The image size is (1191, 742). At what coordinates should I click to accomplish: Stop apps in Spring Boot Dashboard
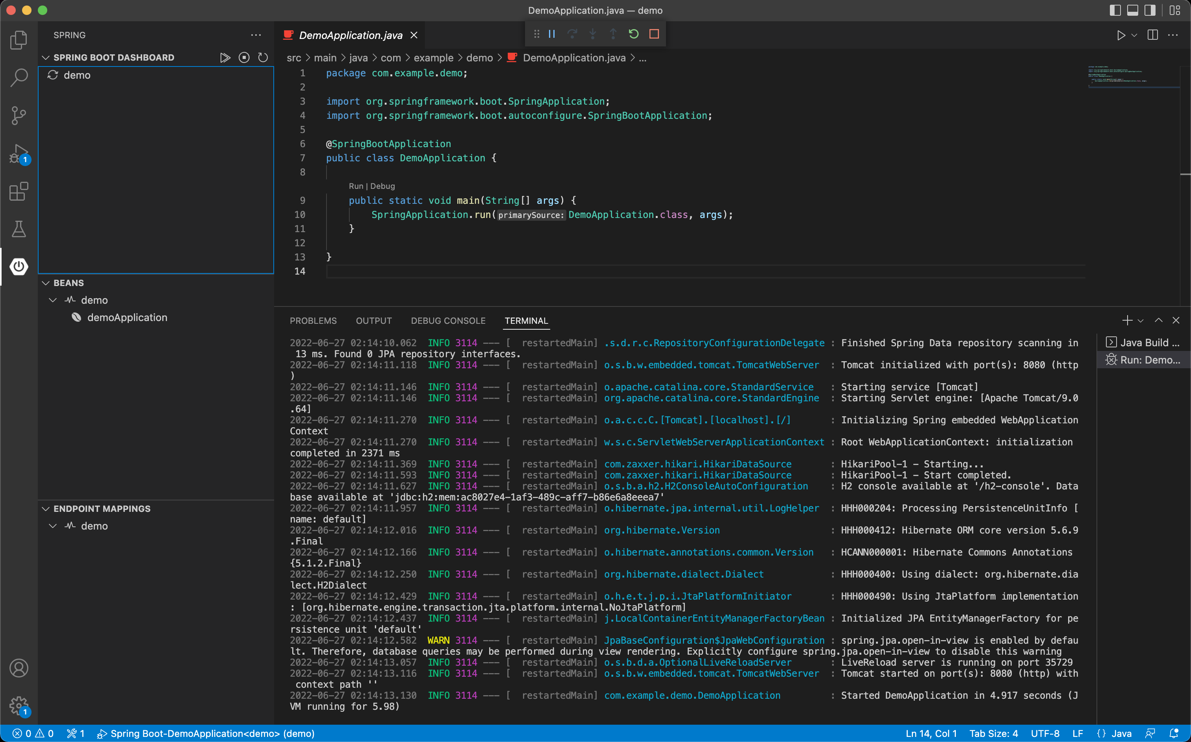[x=244, y=57]
